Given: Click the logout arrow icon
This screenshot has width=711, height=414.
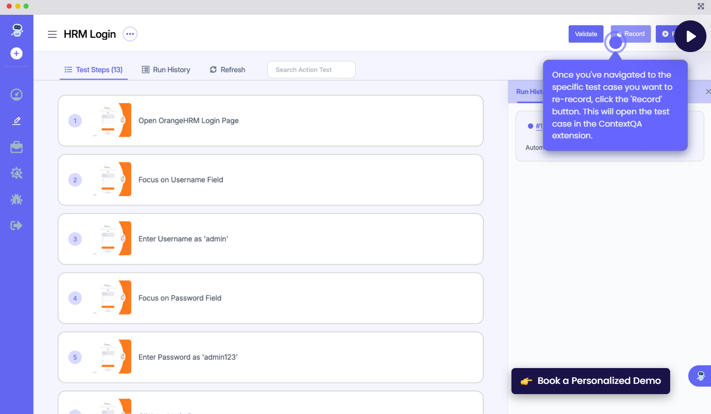Looking at the screenshot, I should pyautogui.click(x=17, y=226).
